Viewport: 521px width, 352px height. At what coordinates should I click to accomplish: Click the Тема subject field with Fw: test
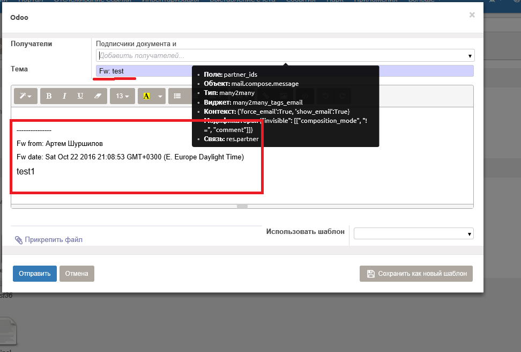(x=285, y=71)
